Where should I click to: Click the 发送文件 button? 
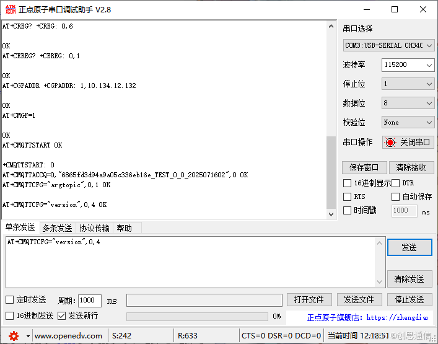coord(359,300)
